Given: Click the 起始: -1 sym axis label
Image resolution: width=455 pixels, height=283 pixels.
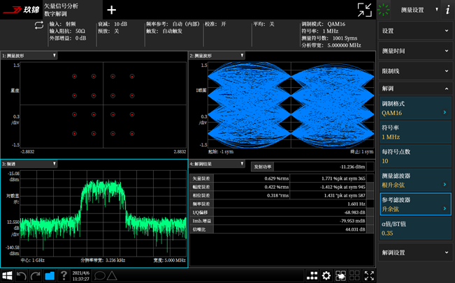Looking at the screenshot, I should click(221, 152).
